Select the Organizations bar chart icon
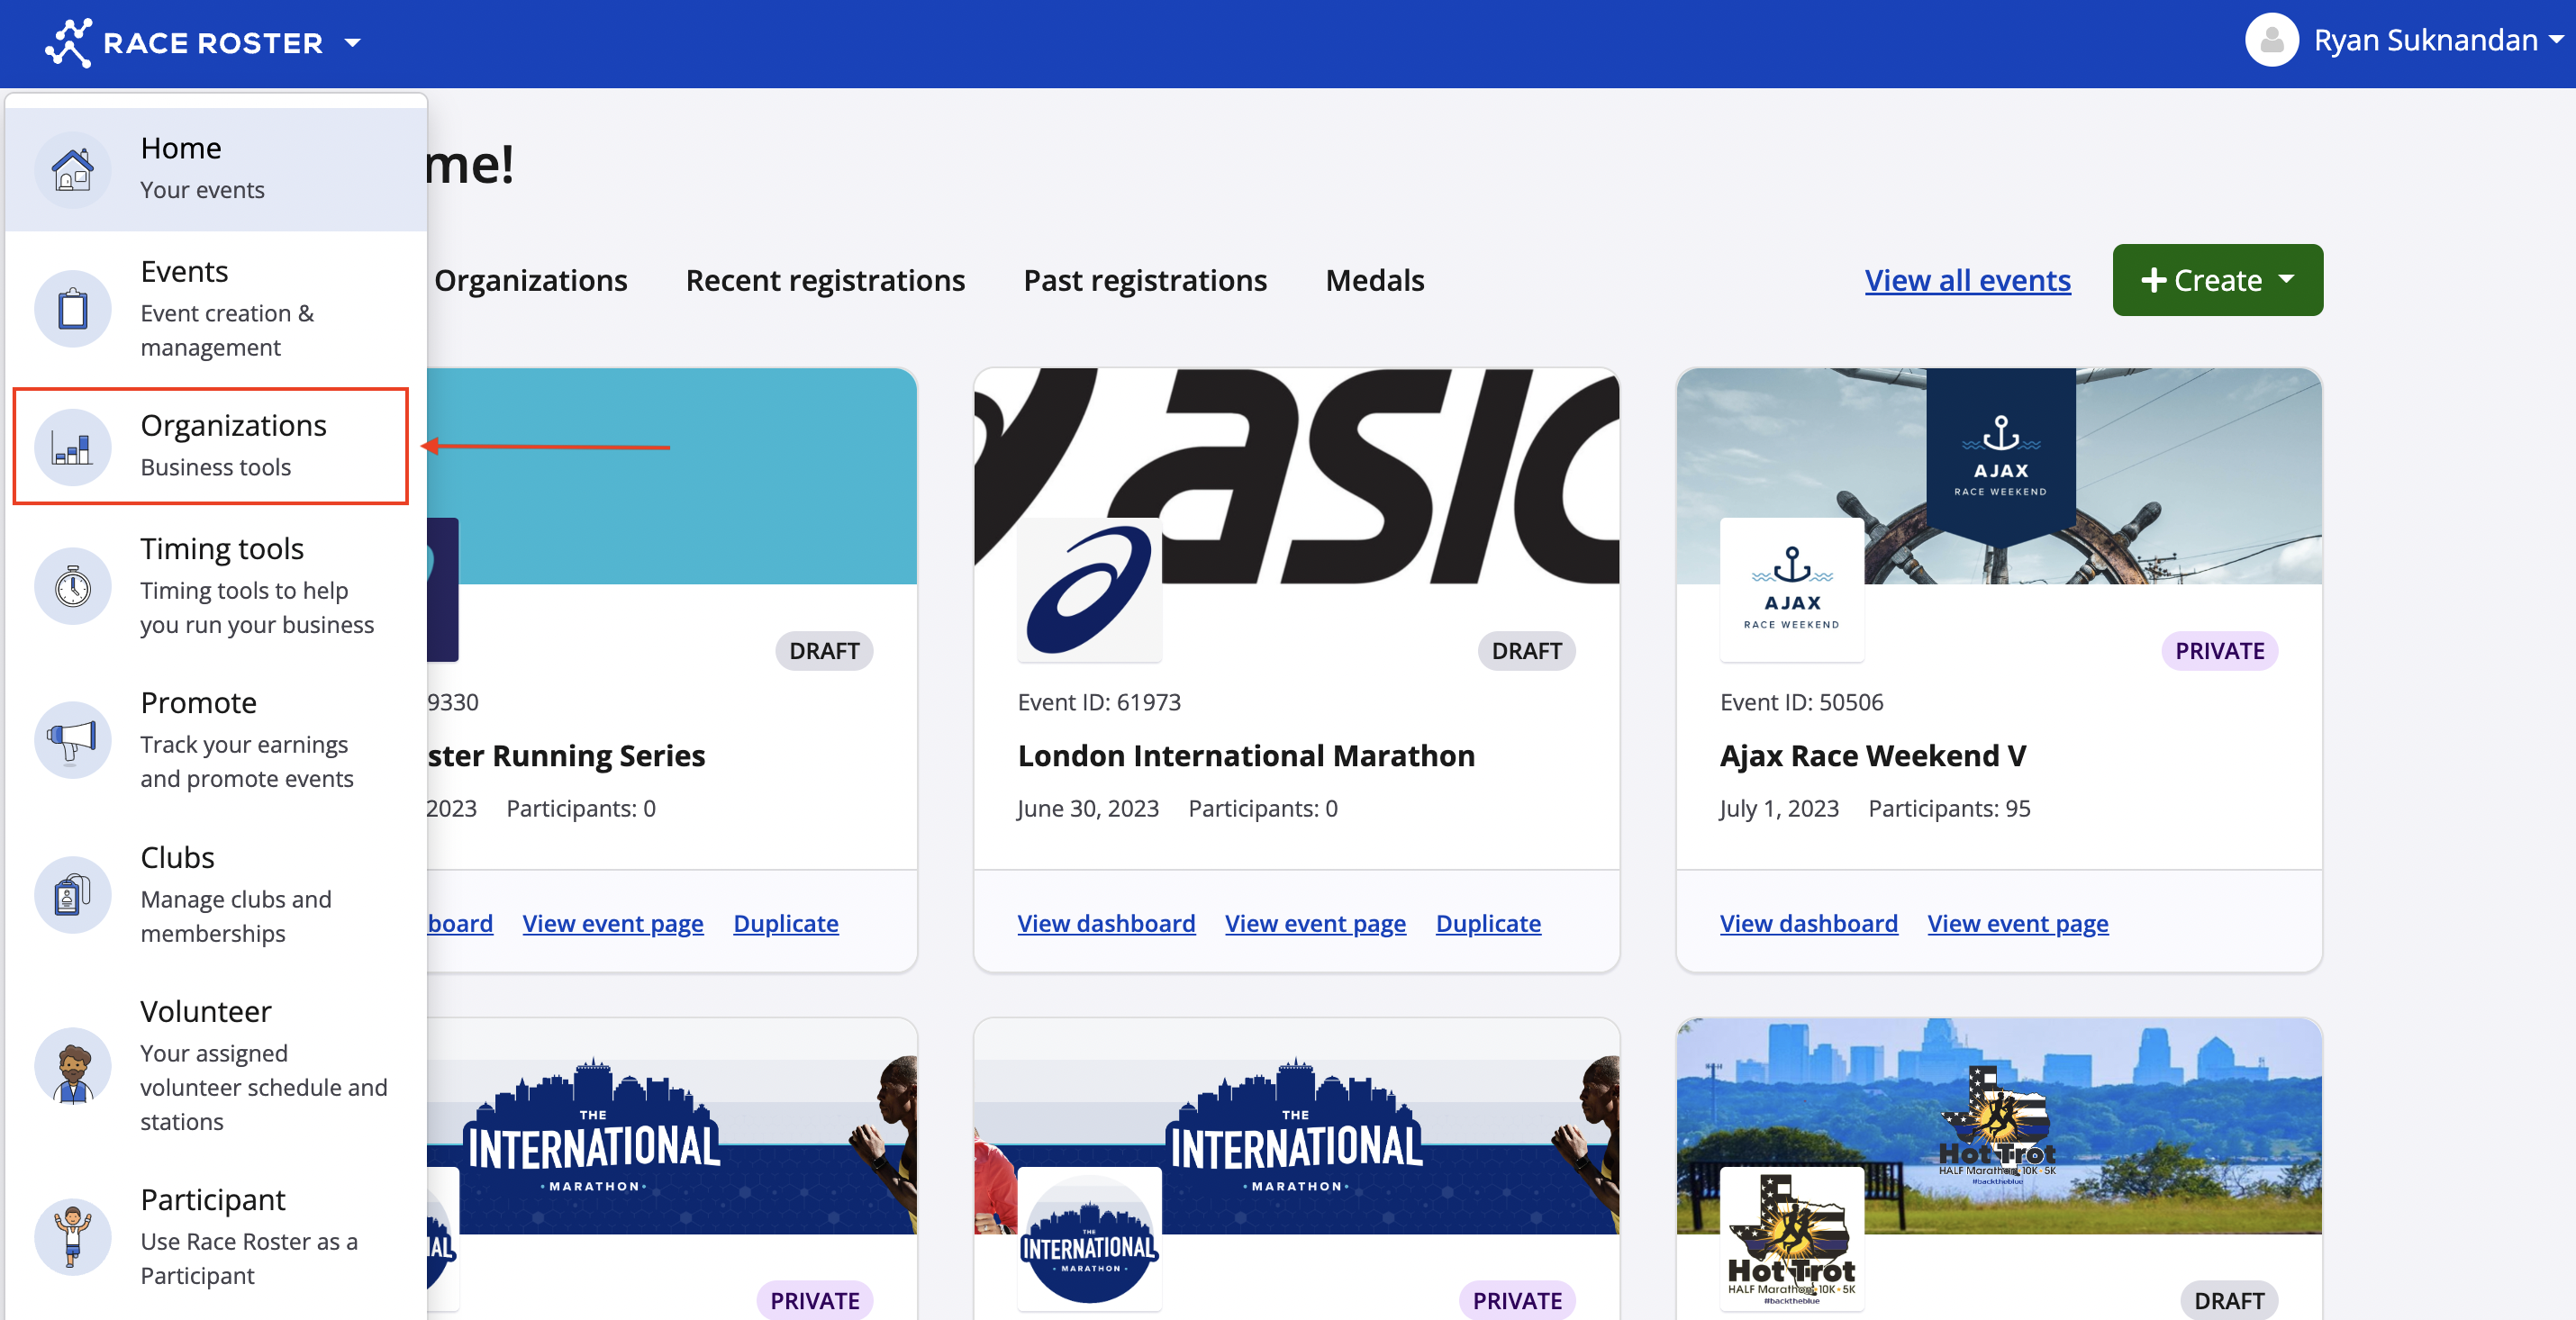The height and width of the screenshot is (1320, 2576). coord(72,447)
